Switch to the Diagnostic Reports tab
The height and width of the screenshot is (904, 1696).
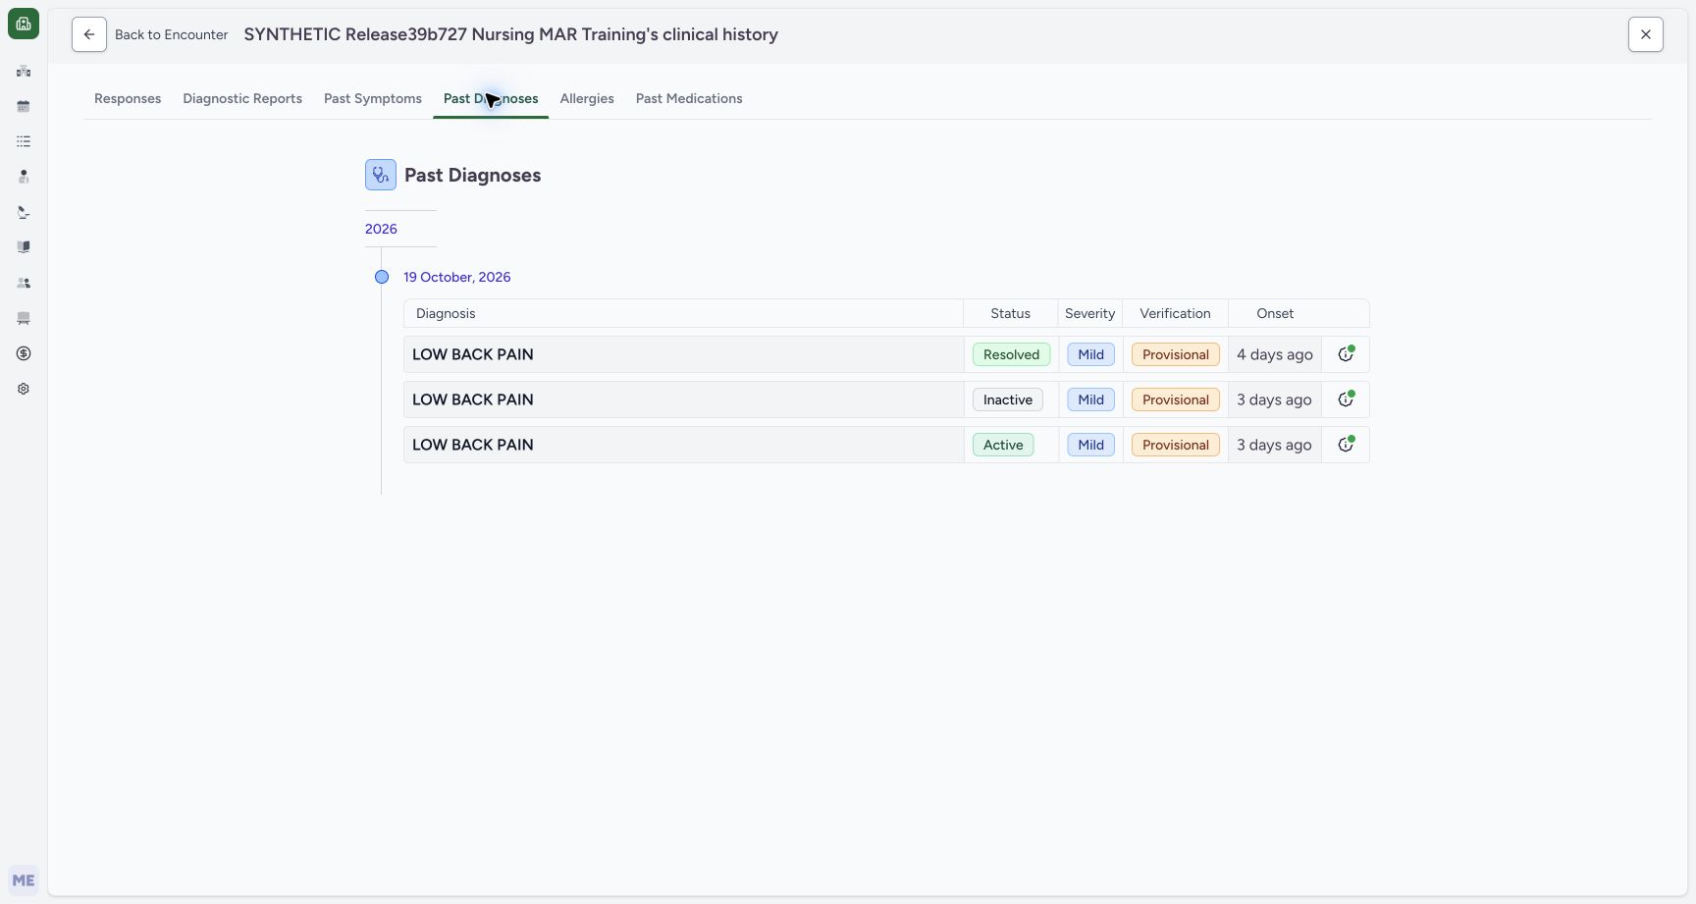point(242,98)
